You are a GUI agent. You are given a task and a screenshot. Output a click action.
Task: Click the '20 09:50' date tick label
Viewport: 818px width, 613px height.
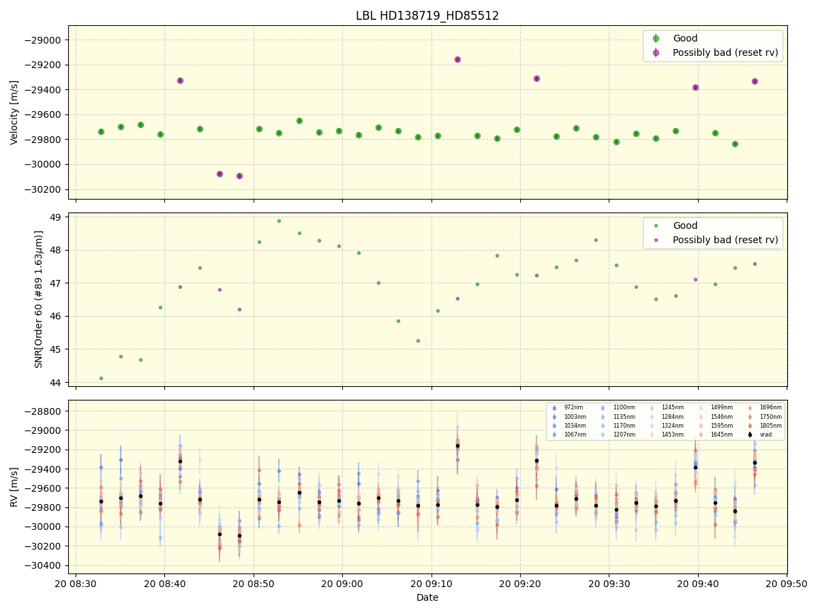787,582
